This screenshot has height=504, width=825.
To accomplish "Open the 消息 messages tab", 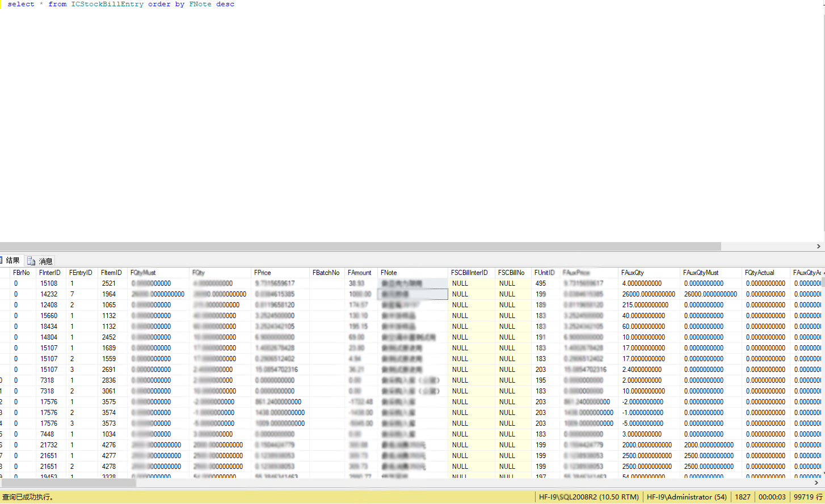I will pyautogui.click(x=45, y=261).
